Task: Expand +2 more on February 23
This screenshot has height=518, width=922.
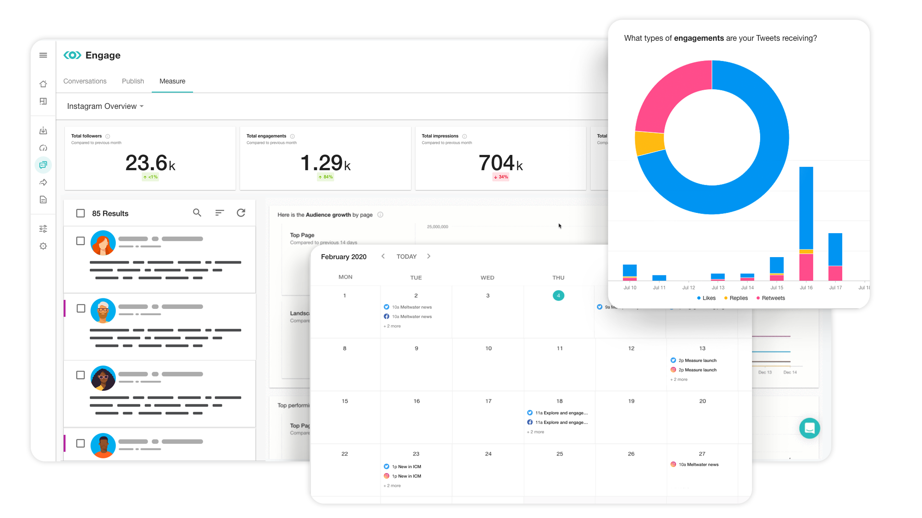Action: pos(392,486)
